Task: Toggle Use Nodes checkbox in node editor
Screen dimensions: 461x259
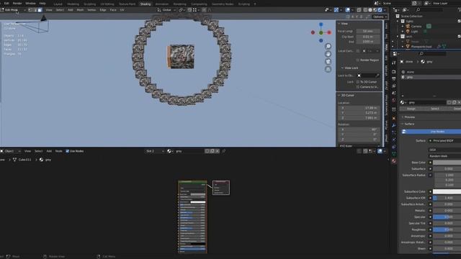Action: pyautogui.click(x=67, y=151)
